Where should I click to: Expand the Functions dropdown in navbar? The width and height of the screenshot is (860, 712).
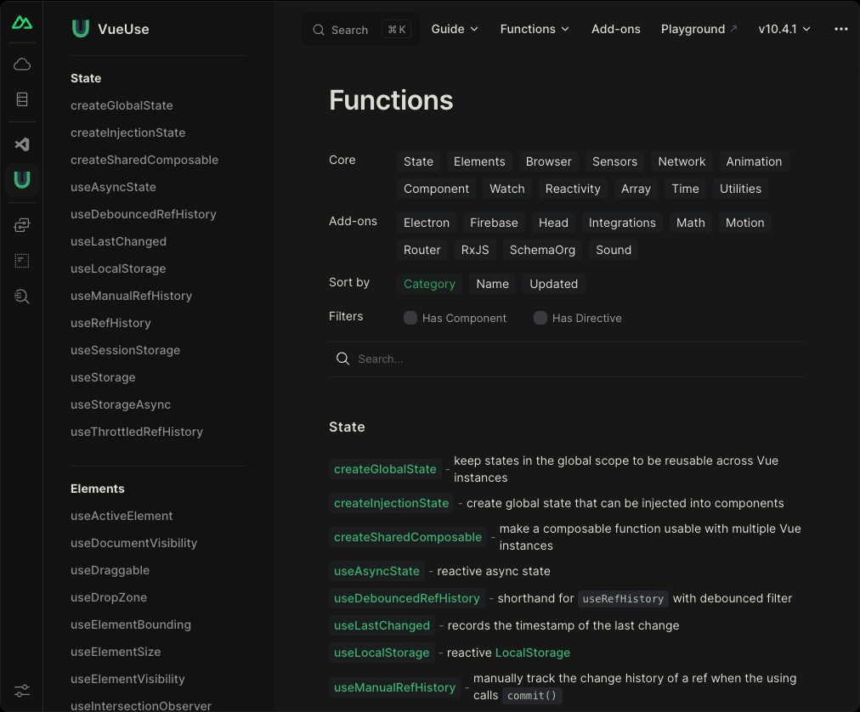click(535, 29)
